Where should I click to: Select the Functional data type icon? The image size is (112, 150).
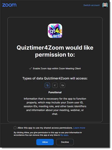[x=47, y=85]
